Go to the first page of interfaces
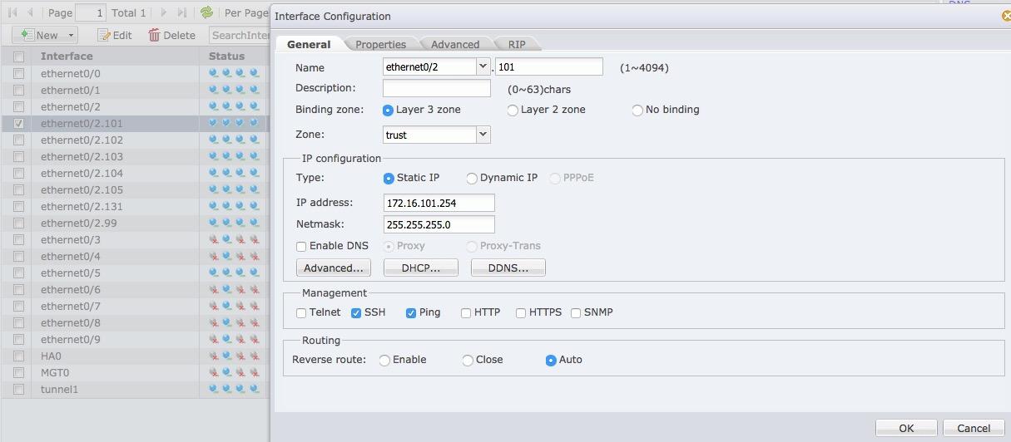 (x=12, y=12)
